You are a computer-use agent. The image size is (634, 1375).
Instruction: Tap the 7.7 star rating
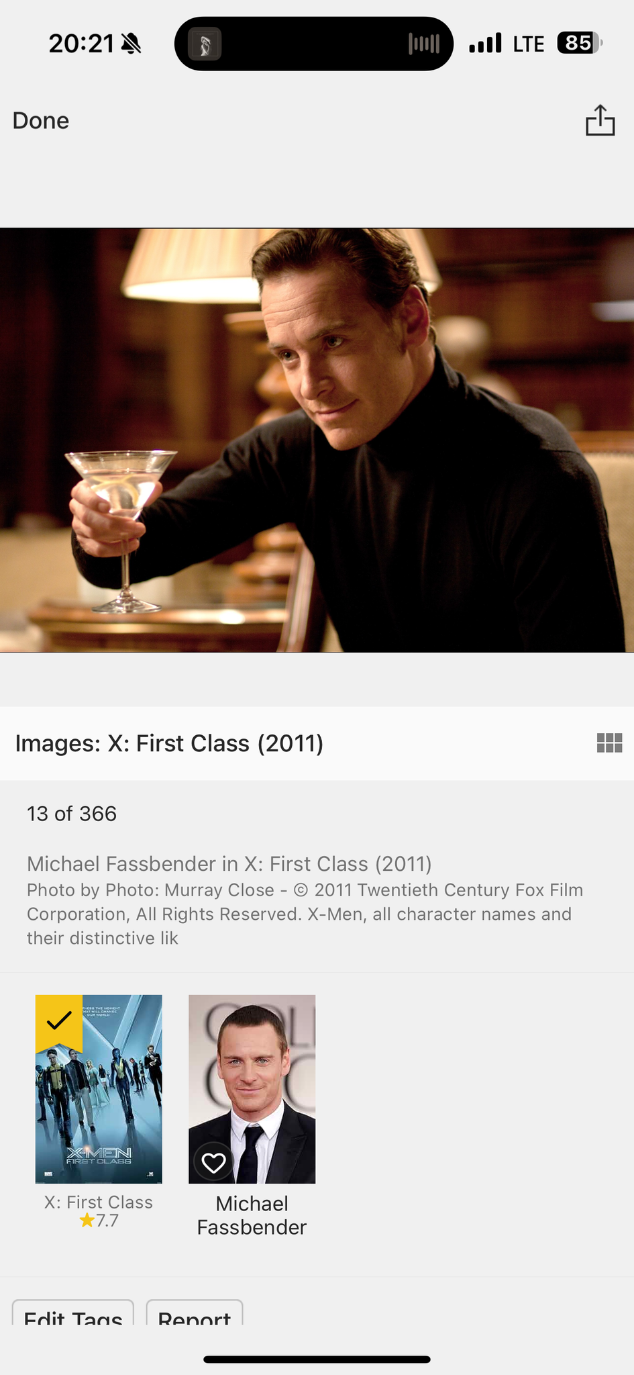pyautogui.click(x=99, y=1221)
